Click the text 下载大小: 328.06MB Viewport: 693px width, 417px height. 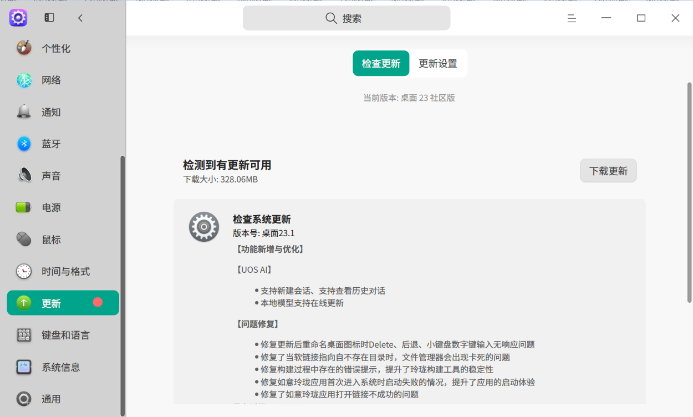coord(221,180)
